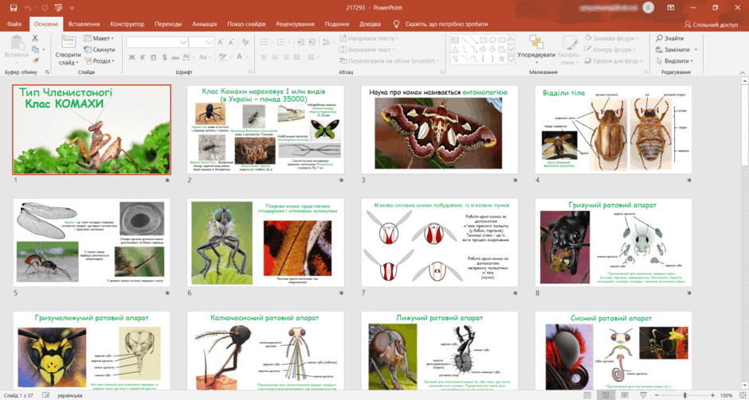Image resolution: width=749 pixels, height=400 pixels.
Task: Click the Вставити paste button
Action: coord(17,49)
